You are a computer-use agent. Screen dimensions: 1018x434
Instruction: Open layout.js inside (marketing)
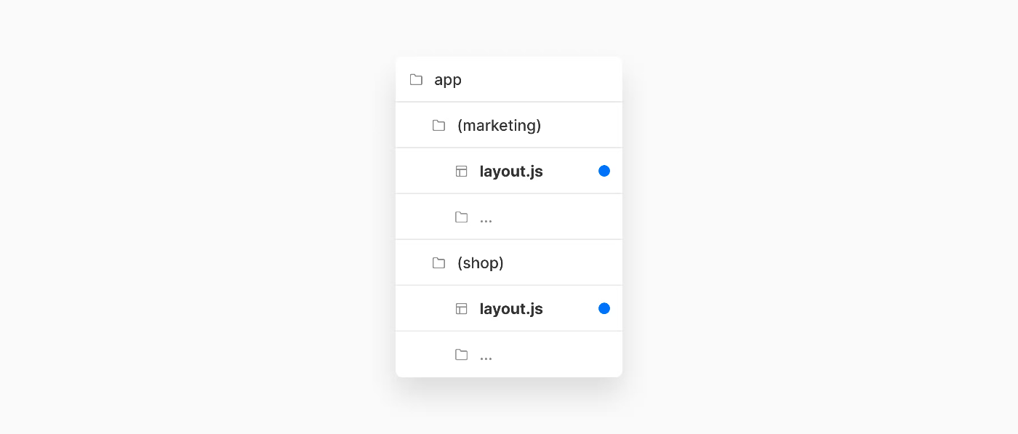coord(511,172)
